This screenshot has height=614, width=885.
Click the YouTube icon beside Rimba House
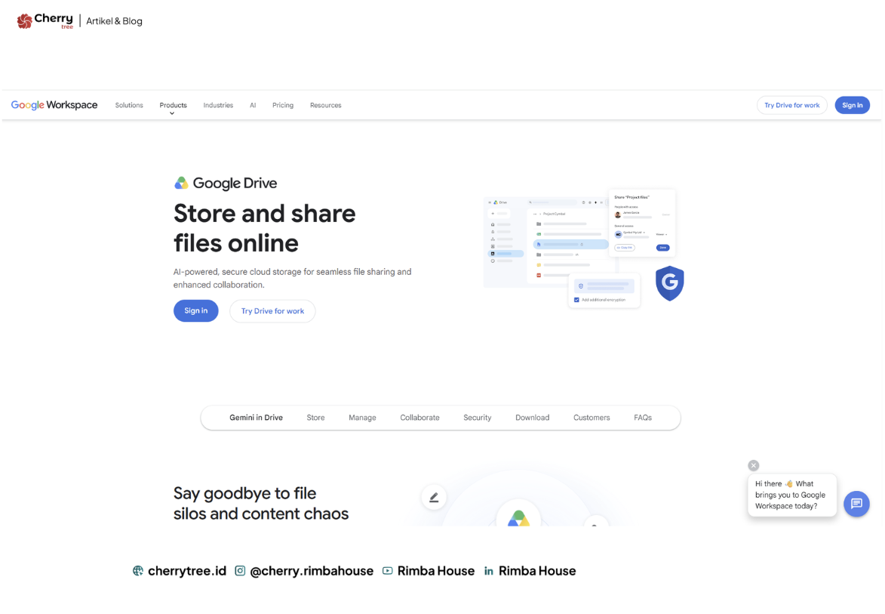pyautogui.click(x=387, y=570)
